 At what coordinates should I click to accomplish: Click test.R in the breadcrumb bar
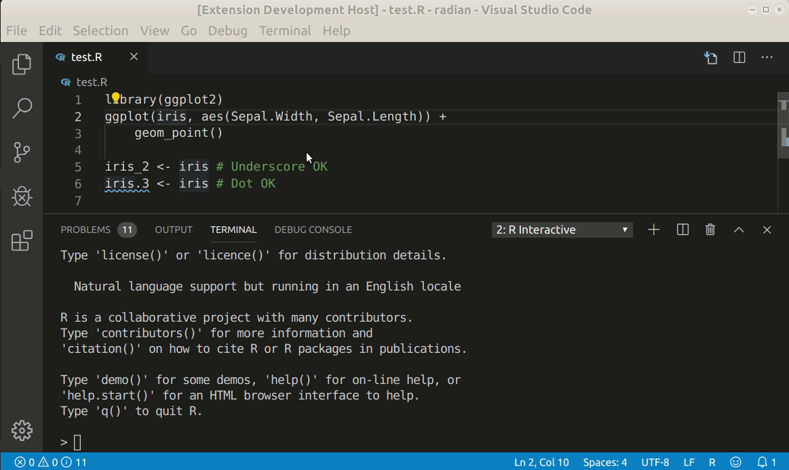coord(92,82)
